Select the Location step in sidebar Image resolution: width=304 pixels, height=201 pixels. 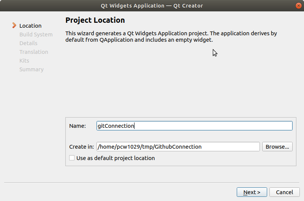coord(30,26)
